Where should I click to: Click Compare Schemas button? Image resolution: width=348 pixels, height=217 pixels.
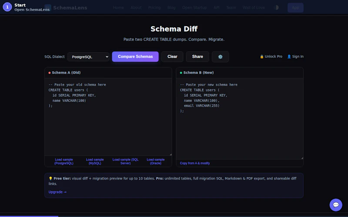(x=135, y=57)
